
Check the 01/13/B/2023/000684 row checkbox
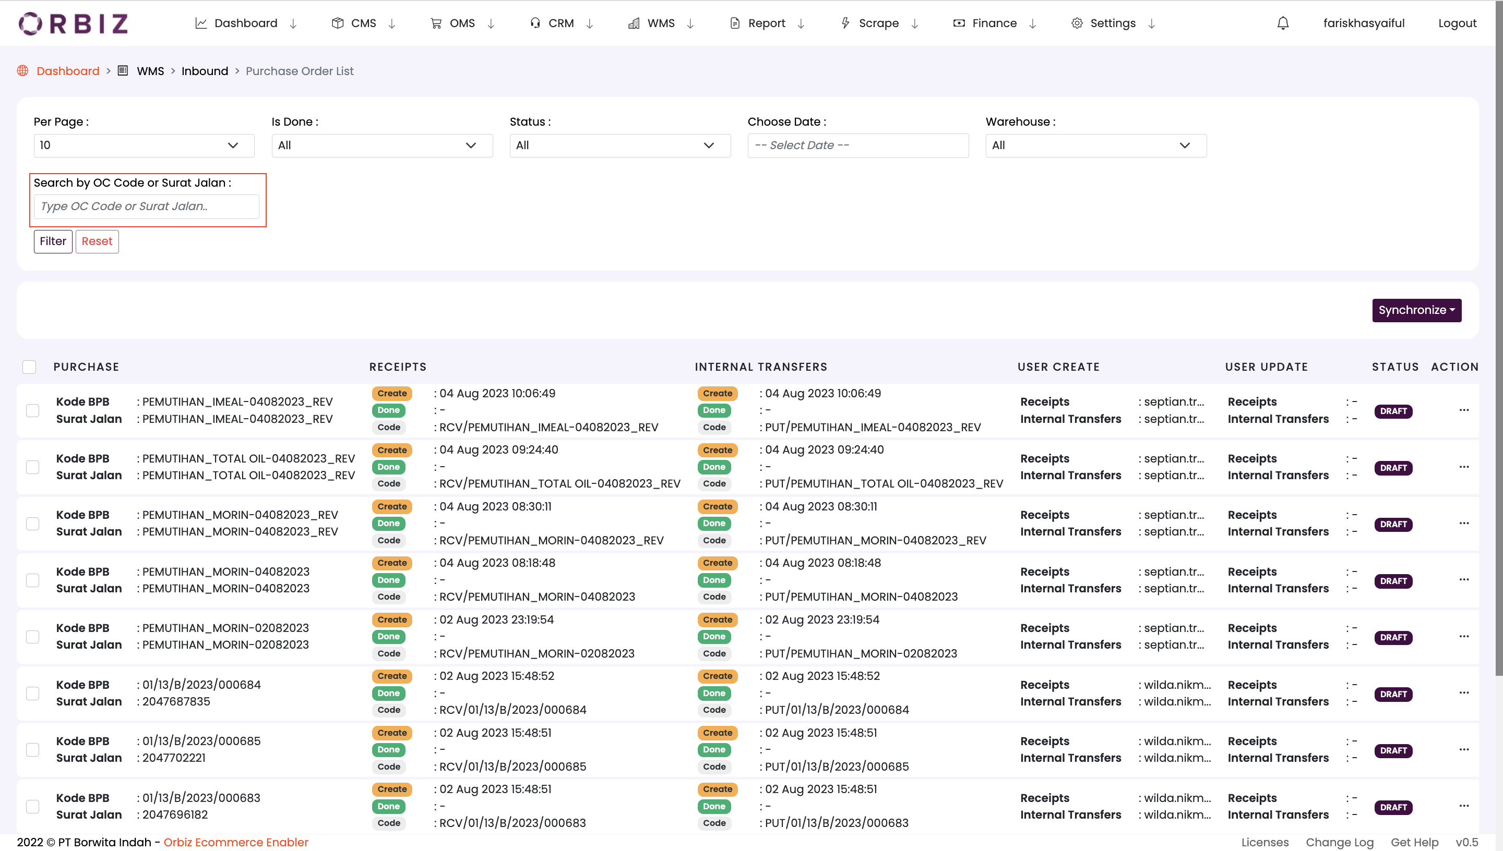33,693
